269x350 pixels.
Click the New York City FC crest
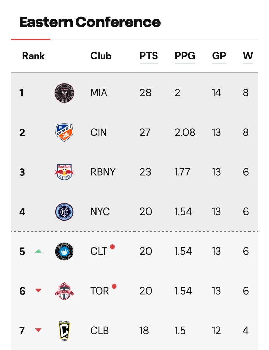(64, 212)
